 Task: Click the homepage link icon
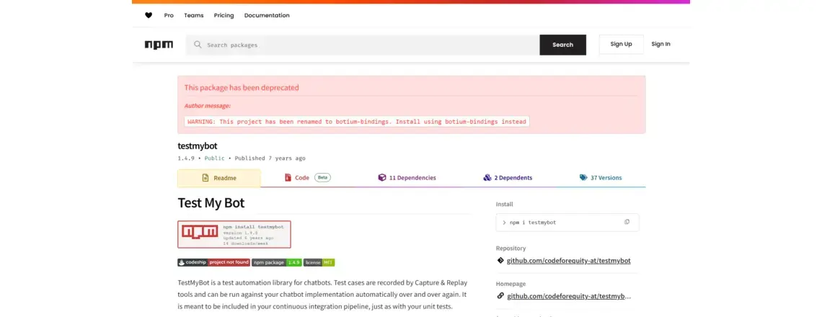500,295
